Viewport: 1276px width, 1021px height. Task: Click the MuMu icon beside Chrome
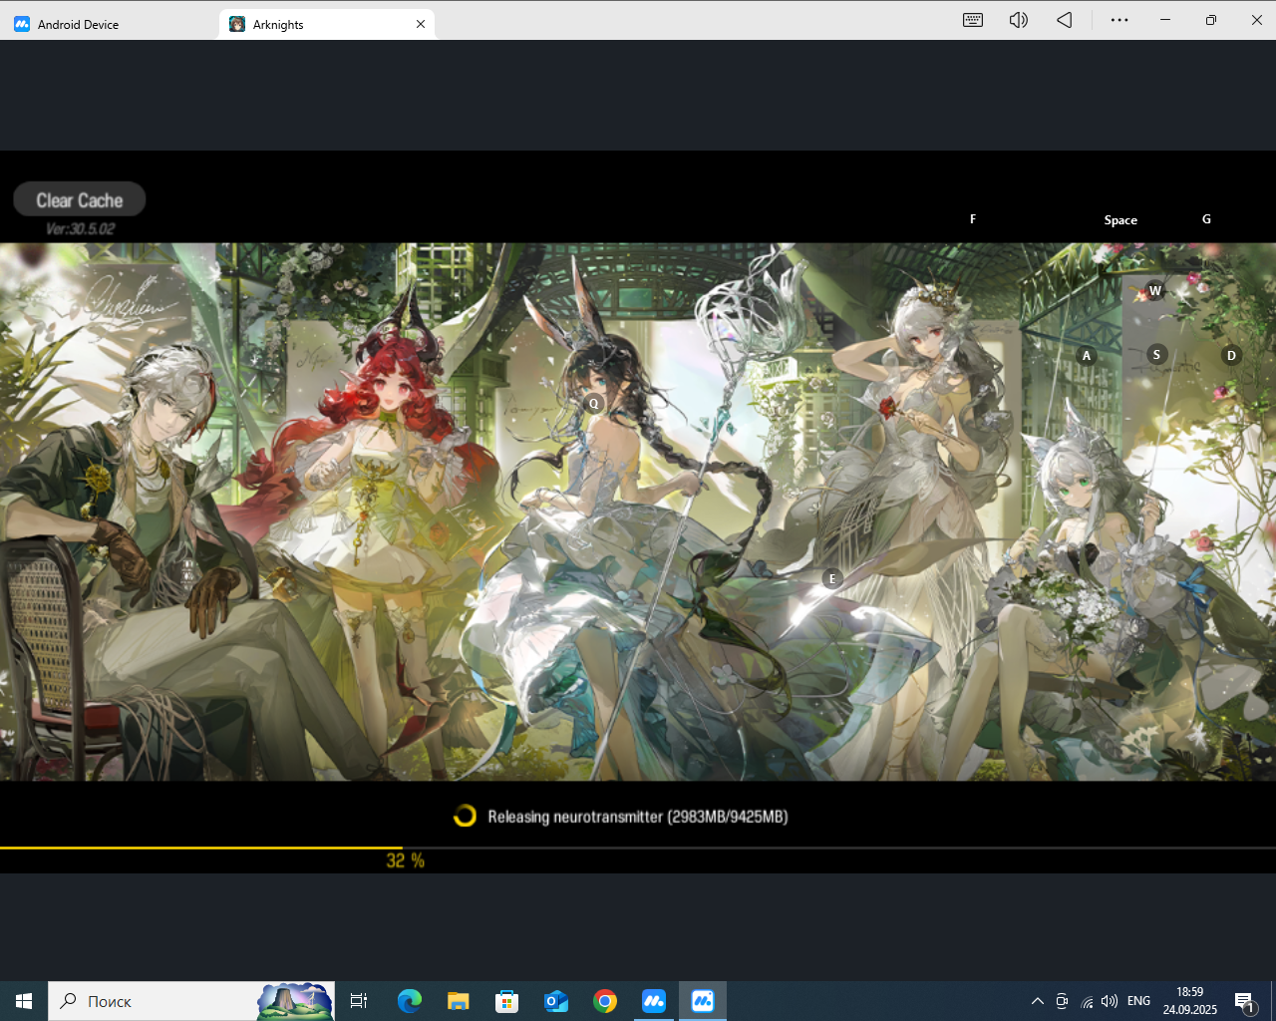pyautogui.click(x=654, y=1001)
